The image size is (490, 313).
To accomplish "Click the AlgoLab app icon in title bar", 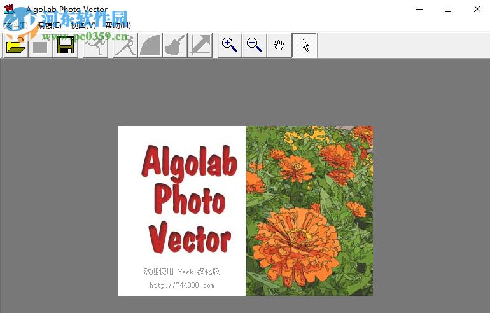I will click(x=9, y=9).
